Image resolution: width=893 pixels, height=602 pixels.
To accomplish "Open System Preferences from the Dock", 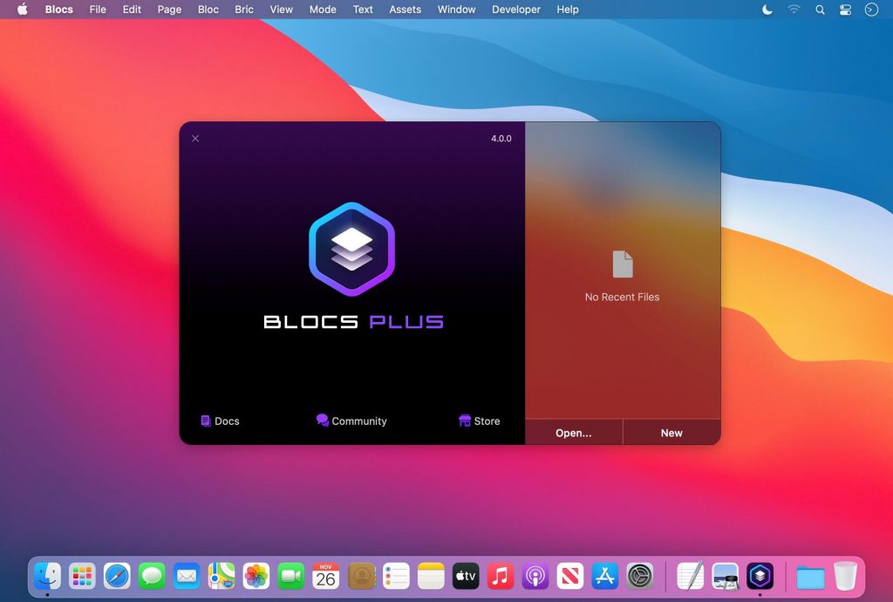I will pos(639,576).
